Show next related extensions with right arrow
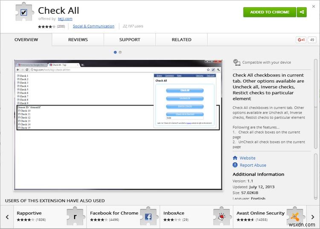This screenshot has width=320, height=229. (313, 217)
